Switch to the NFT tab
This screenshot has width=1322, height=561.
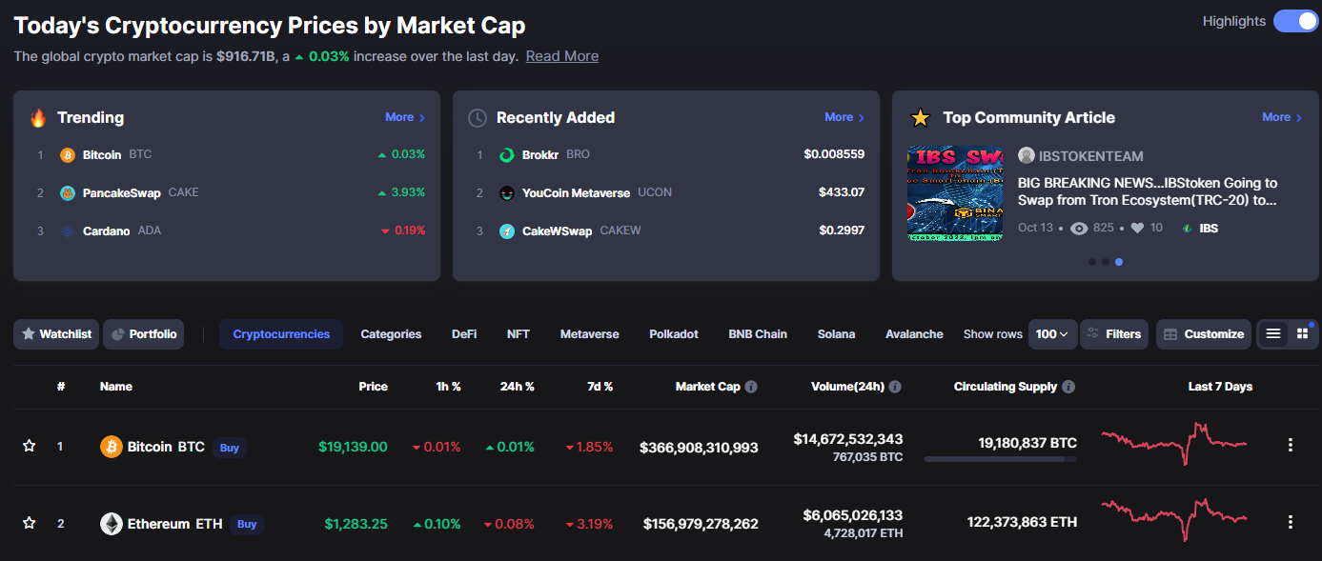(x=519, y=334)
